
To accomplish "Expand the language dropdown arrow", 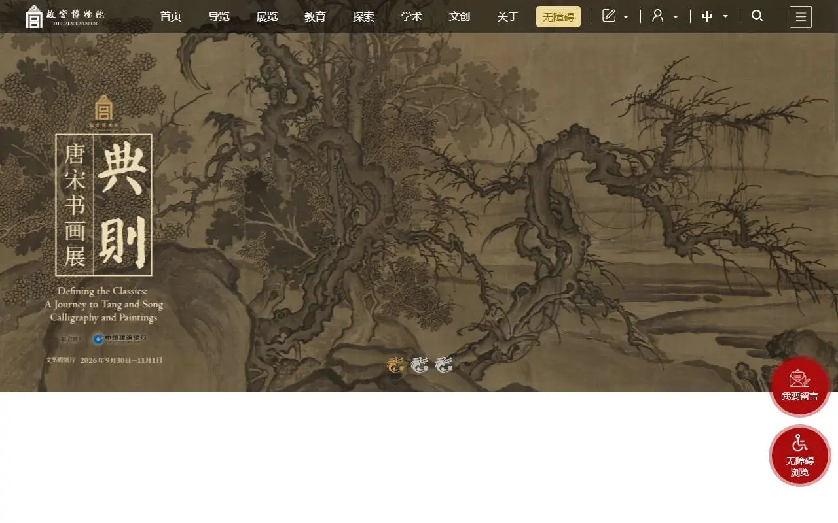I will 725,17.
